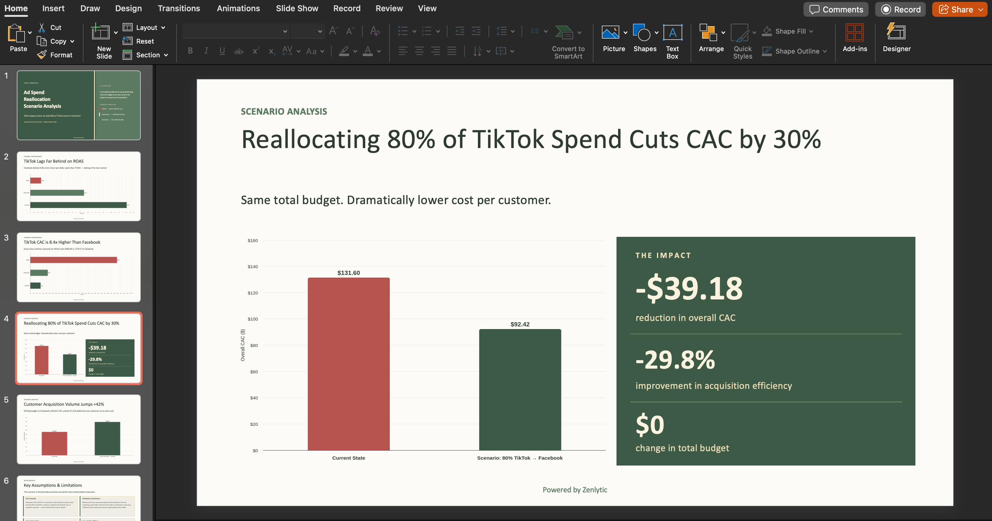This screenshot has height=521, width=992.
Task: Open Quick Styles gallery
Action: 739,33
